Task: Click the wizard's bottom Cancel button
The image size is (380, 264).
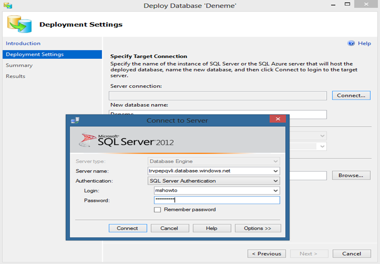Action: point(352,254)
